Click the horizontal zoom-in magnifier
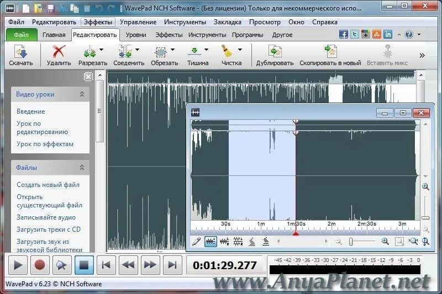This screenshot has width=442, height=294. click(385, 242)
